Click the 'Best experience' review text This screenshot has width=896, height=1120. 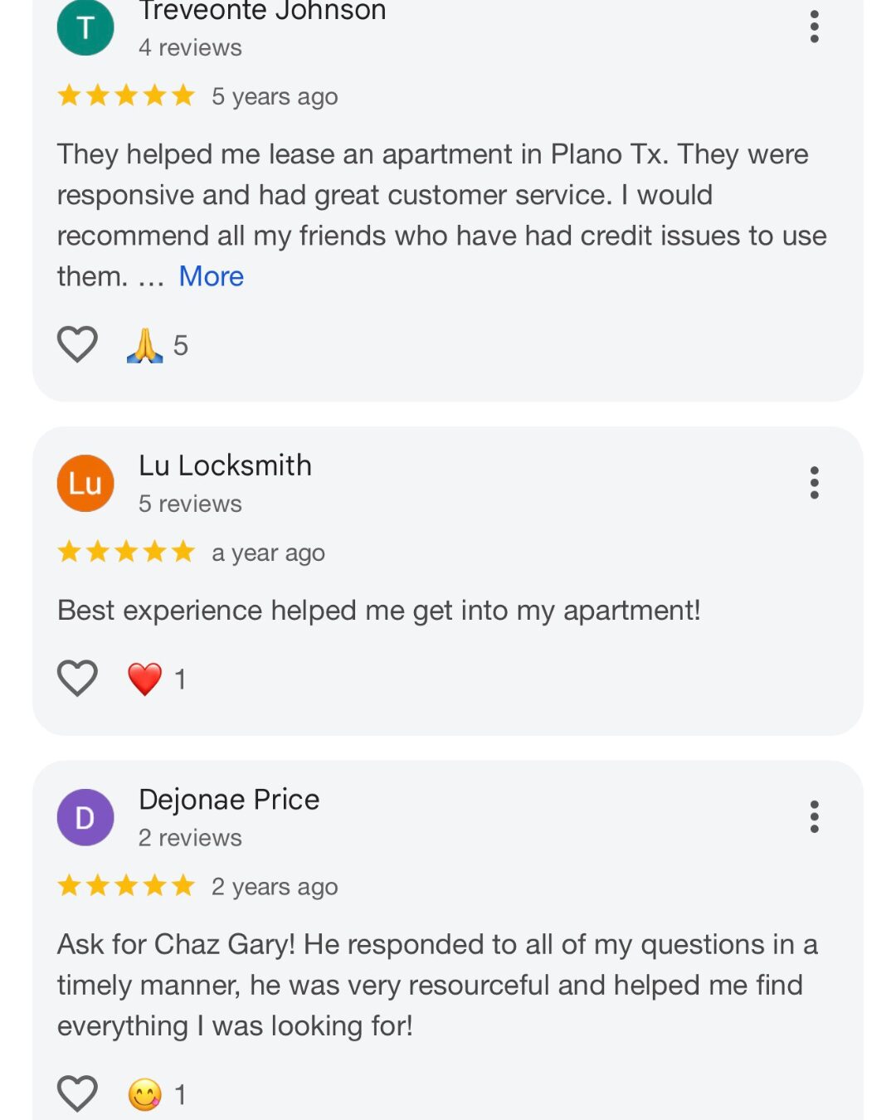pos(378,611)
